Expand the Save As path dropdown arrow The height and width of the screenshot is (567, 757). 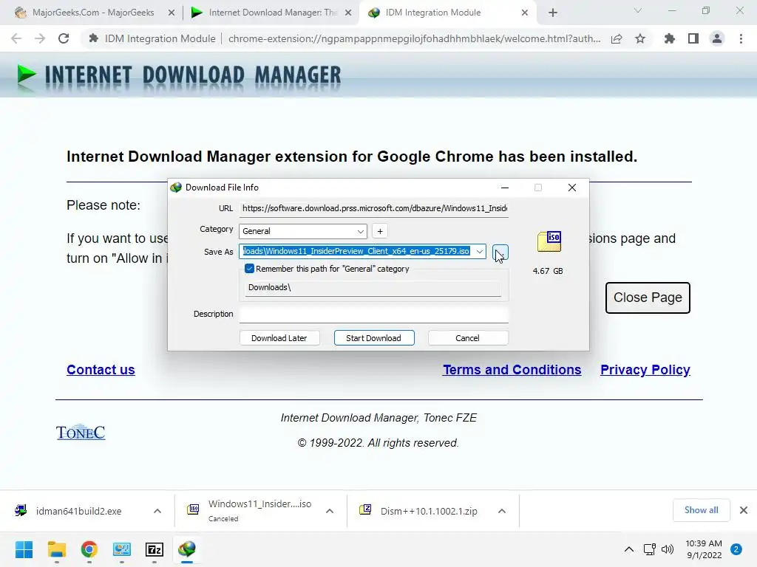tap(479, 251)
